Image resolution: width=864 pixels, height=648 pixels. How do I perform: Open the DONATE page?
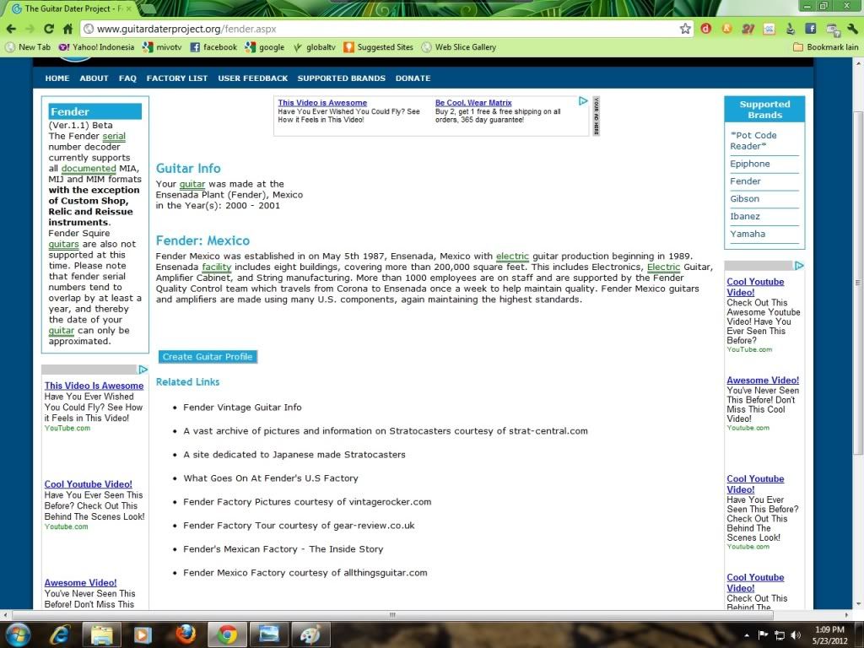pyautogui.click(x=413, y=78)
